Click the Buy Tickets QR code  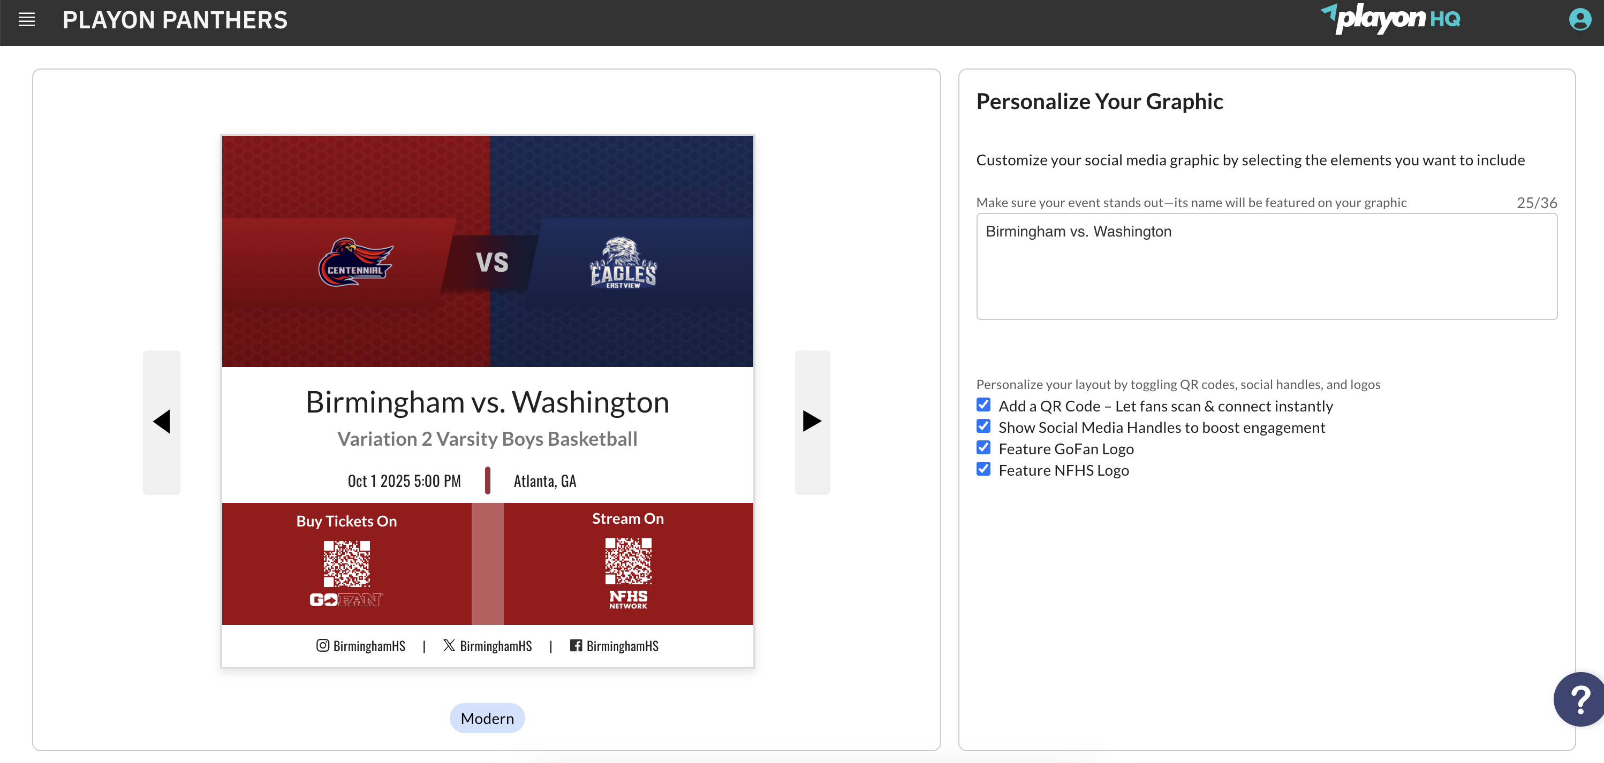click(x=346, y=564)
